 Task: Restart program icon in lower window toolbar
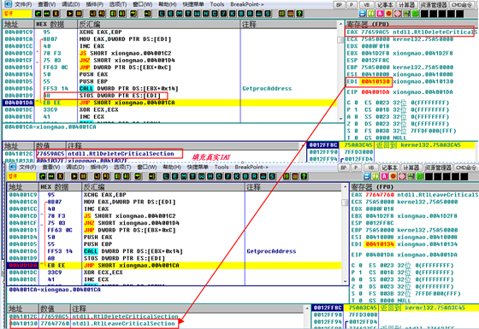tap(51, 176)
